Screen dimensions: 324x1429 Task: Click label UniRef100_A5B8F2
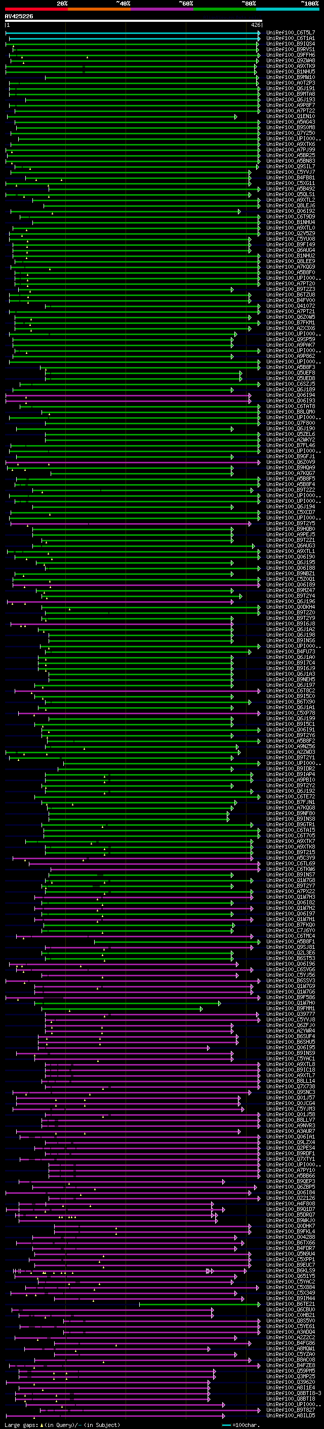click(291, 741)
